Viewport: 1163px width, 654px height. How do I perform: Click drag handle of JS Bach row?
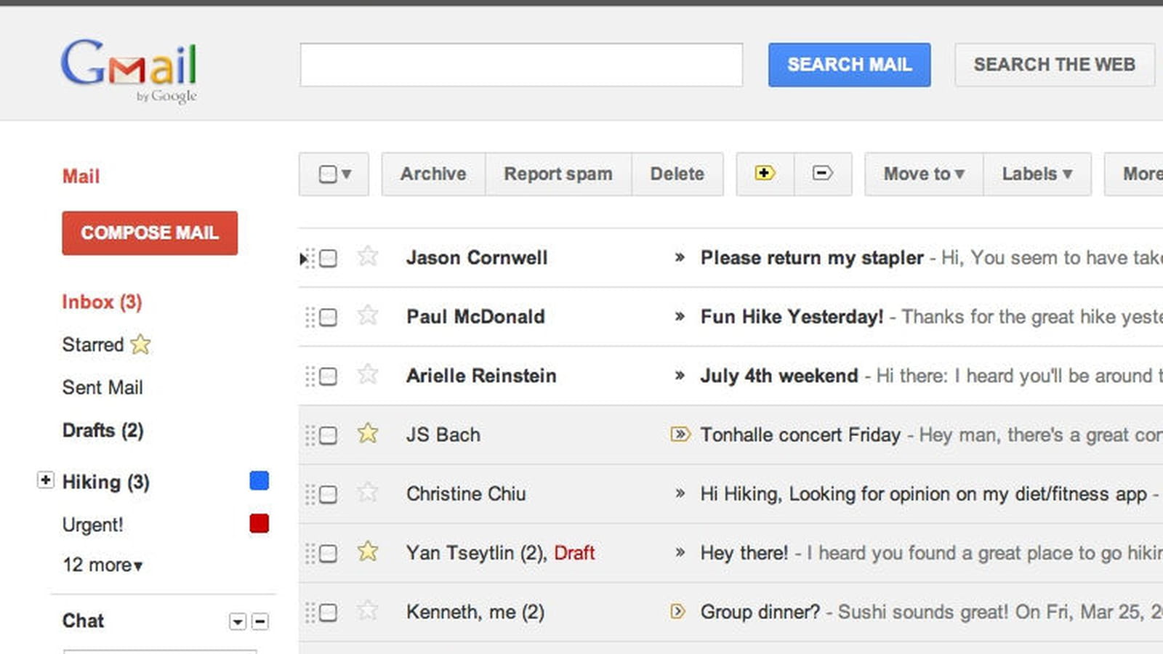[x=310, y=435]
